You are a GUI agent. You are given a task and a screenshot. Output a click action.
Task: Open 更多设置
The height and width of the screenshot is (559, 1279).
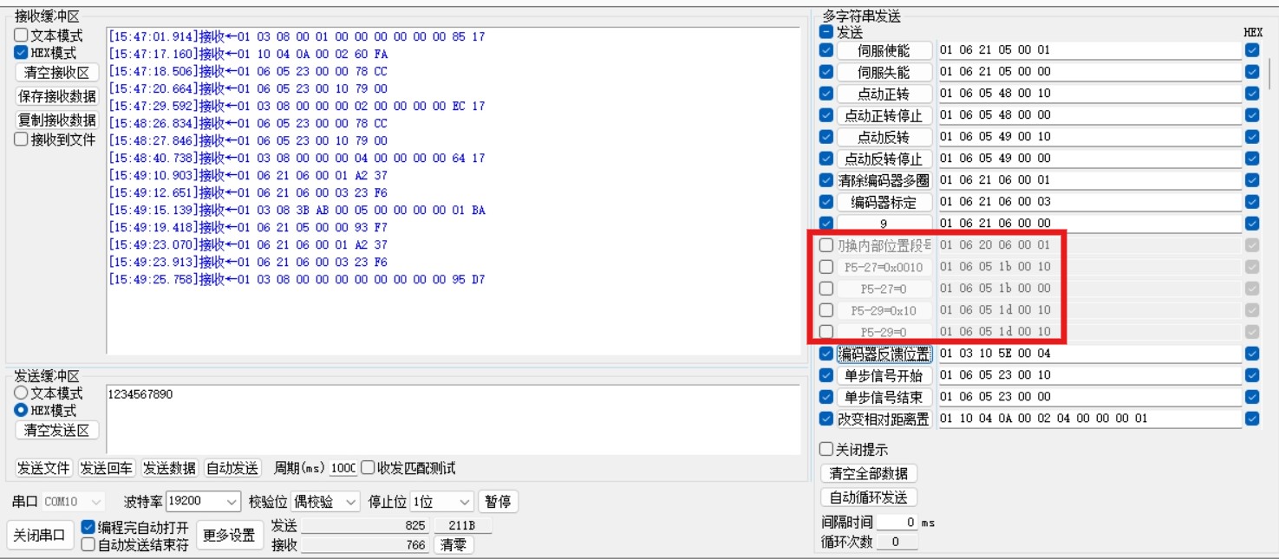[229, 535]
